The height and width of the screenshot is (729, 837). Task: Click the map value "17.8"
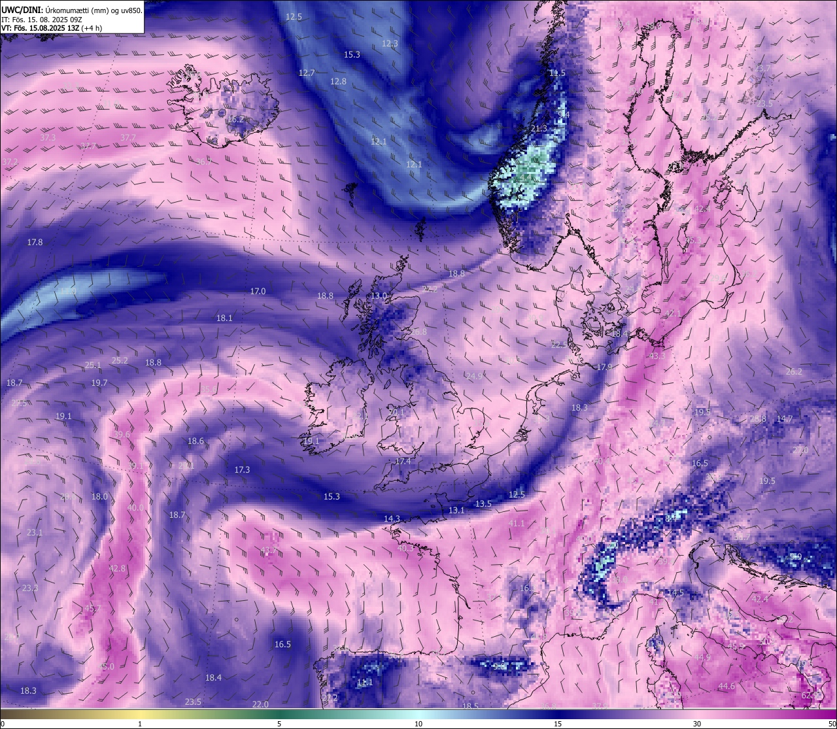[35, 243]
